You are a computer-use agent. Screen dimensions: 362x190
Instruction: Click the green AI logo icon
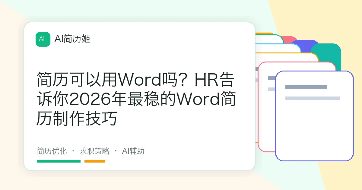43,39
